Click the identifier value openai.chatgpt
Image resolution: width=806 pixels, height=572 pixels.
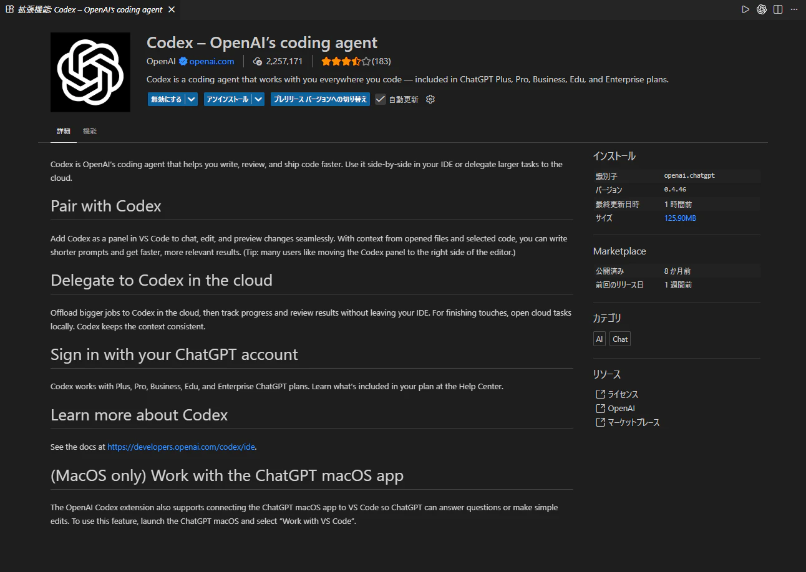click(689, 176)
